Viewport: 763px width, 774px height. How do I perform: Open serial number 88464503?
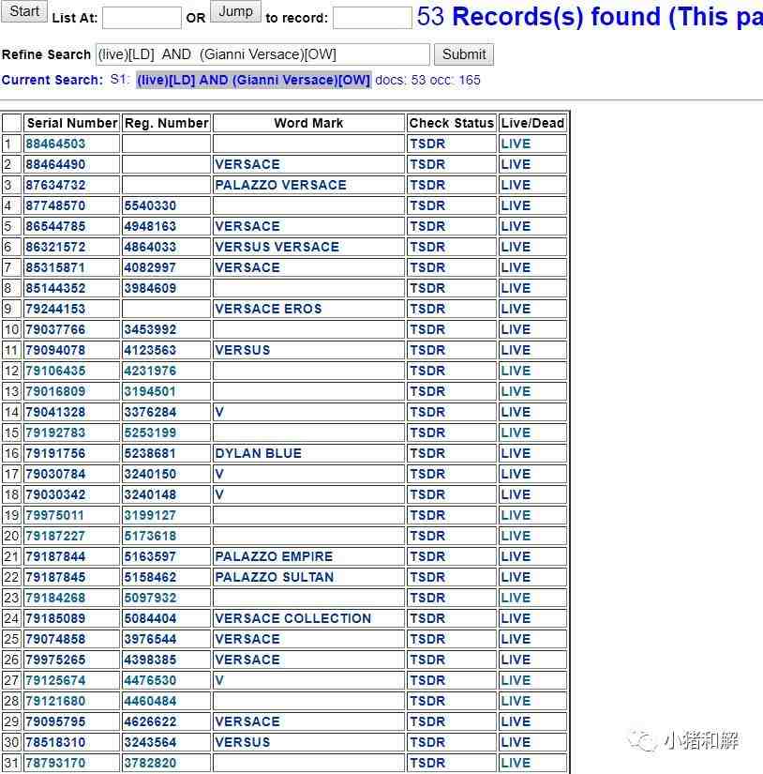pyautogui.click(x=55, y=144)
